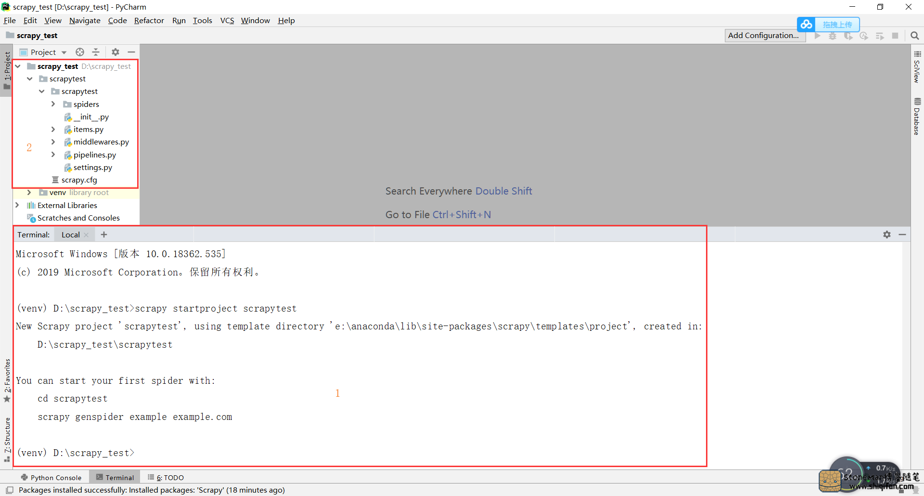
Task: Click the cloud upload icon
Action: click(x=807, y=24)
